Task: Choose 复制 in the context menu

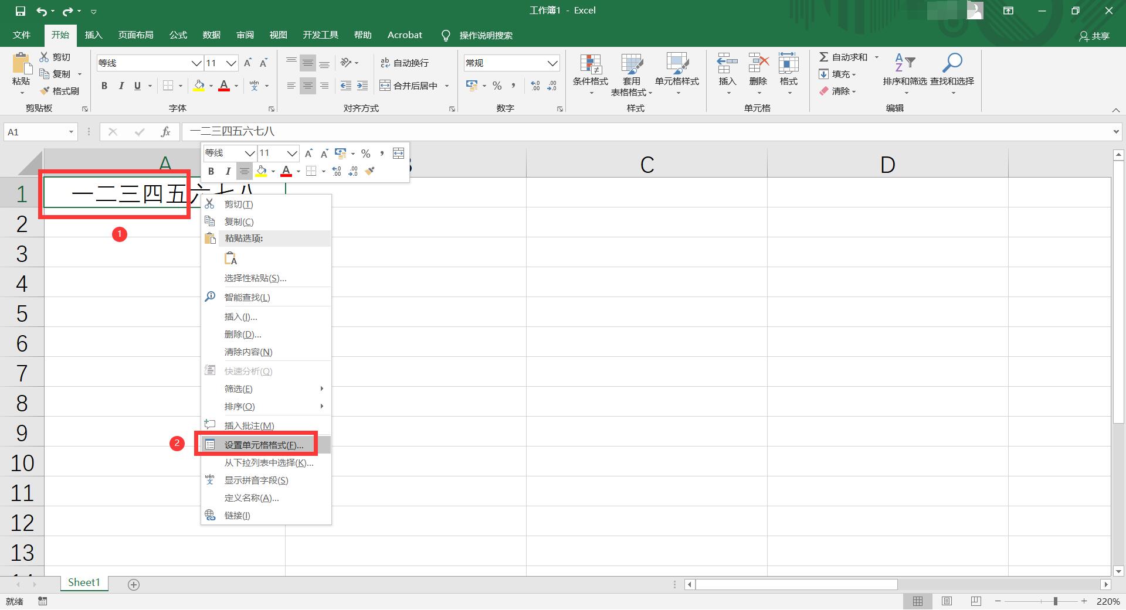Action: 266,221
